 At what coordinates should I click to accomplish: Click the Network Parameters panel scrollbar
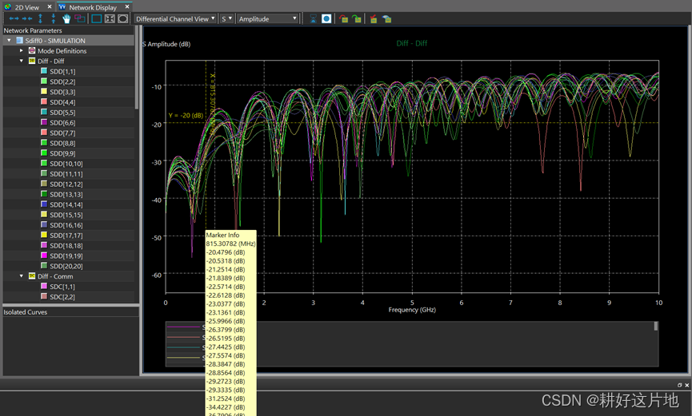[x=137, y=69]
